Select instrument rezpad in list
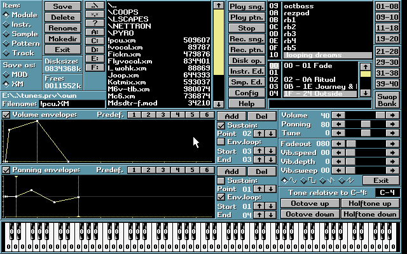The width and height of the screenshot is (407, 254). (328, 13)
